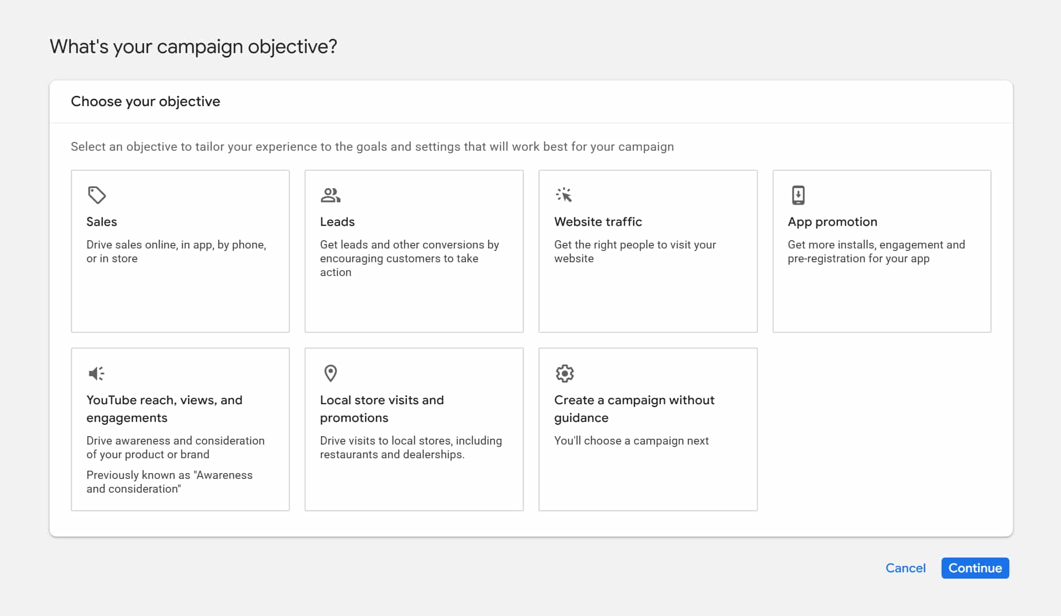Select the App promotion objective heading
This screenshot has height=616, width=1061.
(832, 222)
